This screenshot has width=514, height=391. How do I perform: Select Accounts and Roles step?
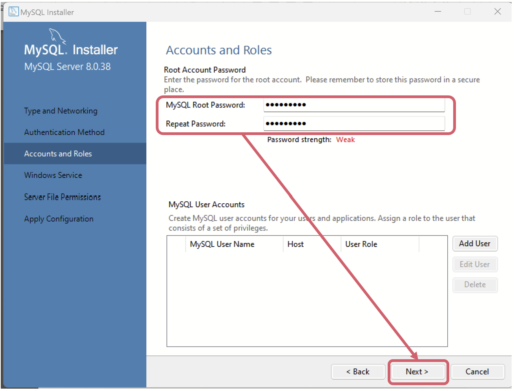(75, 153)
